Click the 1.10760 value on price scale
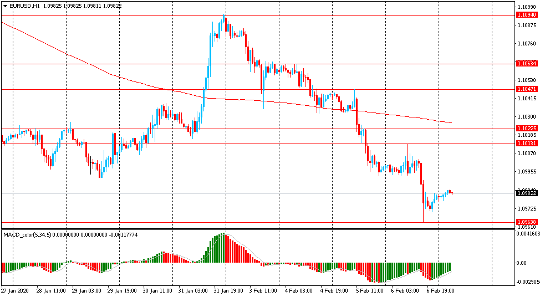 (527, 43)
